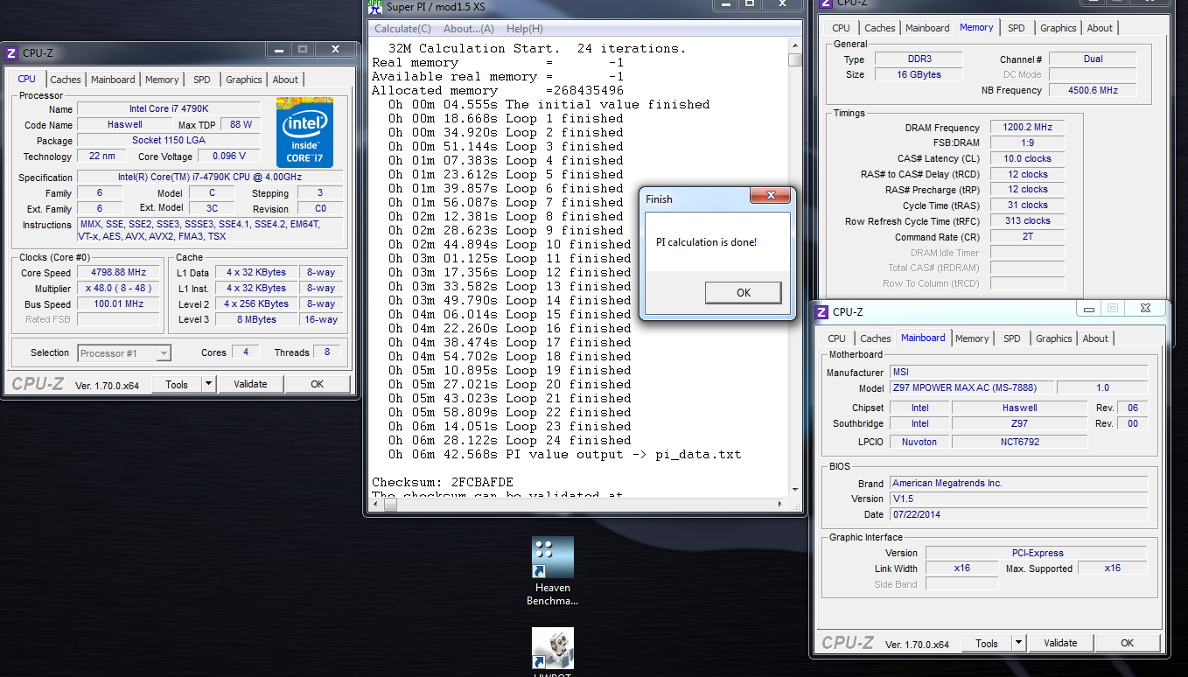The image size is (1188, 677).
Task: Open Graphics tab in CPU window
Action: pos(244,80)
